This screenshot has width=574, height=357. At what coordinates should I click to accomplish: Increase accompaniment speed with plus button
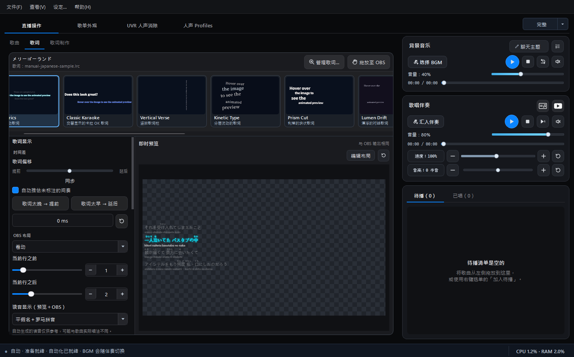tap(543, 156)
